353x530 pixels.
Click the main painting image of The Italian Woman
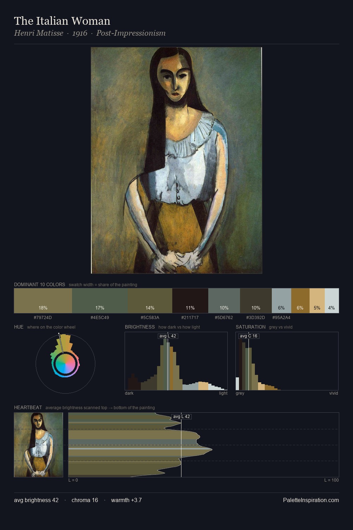[176, 160]
